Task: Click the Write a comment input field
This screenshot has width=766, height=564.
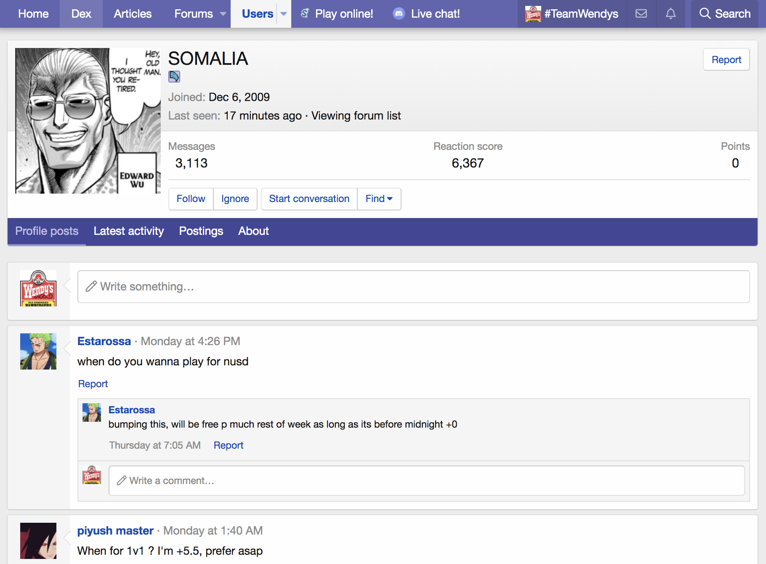Action: [427, 481]
